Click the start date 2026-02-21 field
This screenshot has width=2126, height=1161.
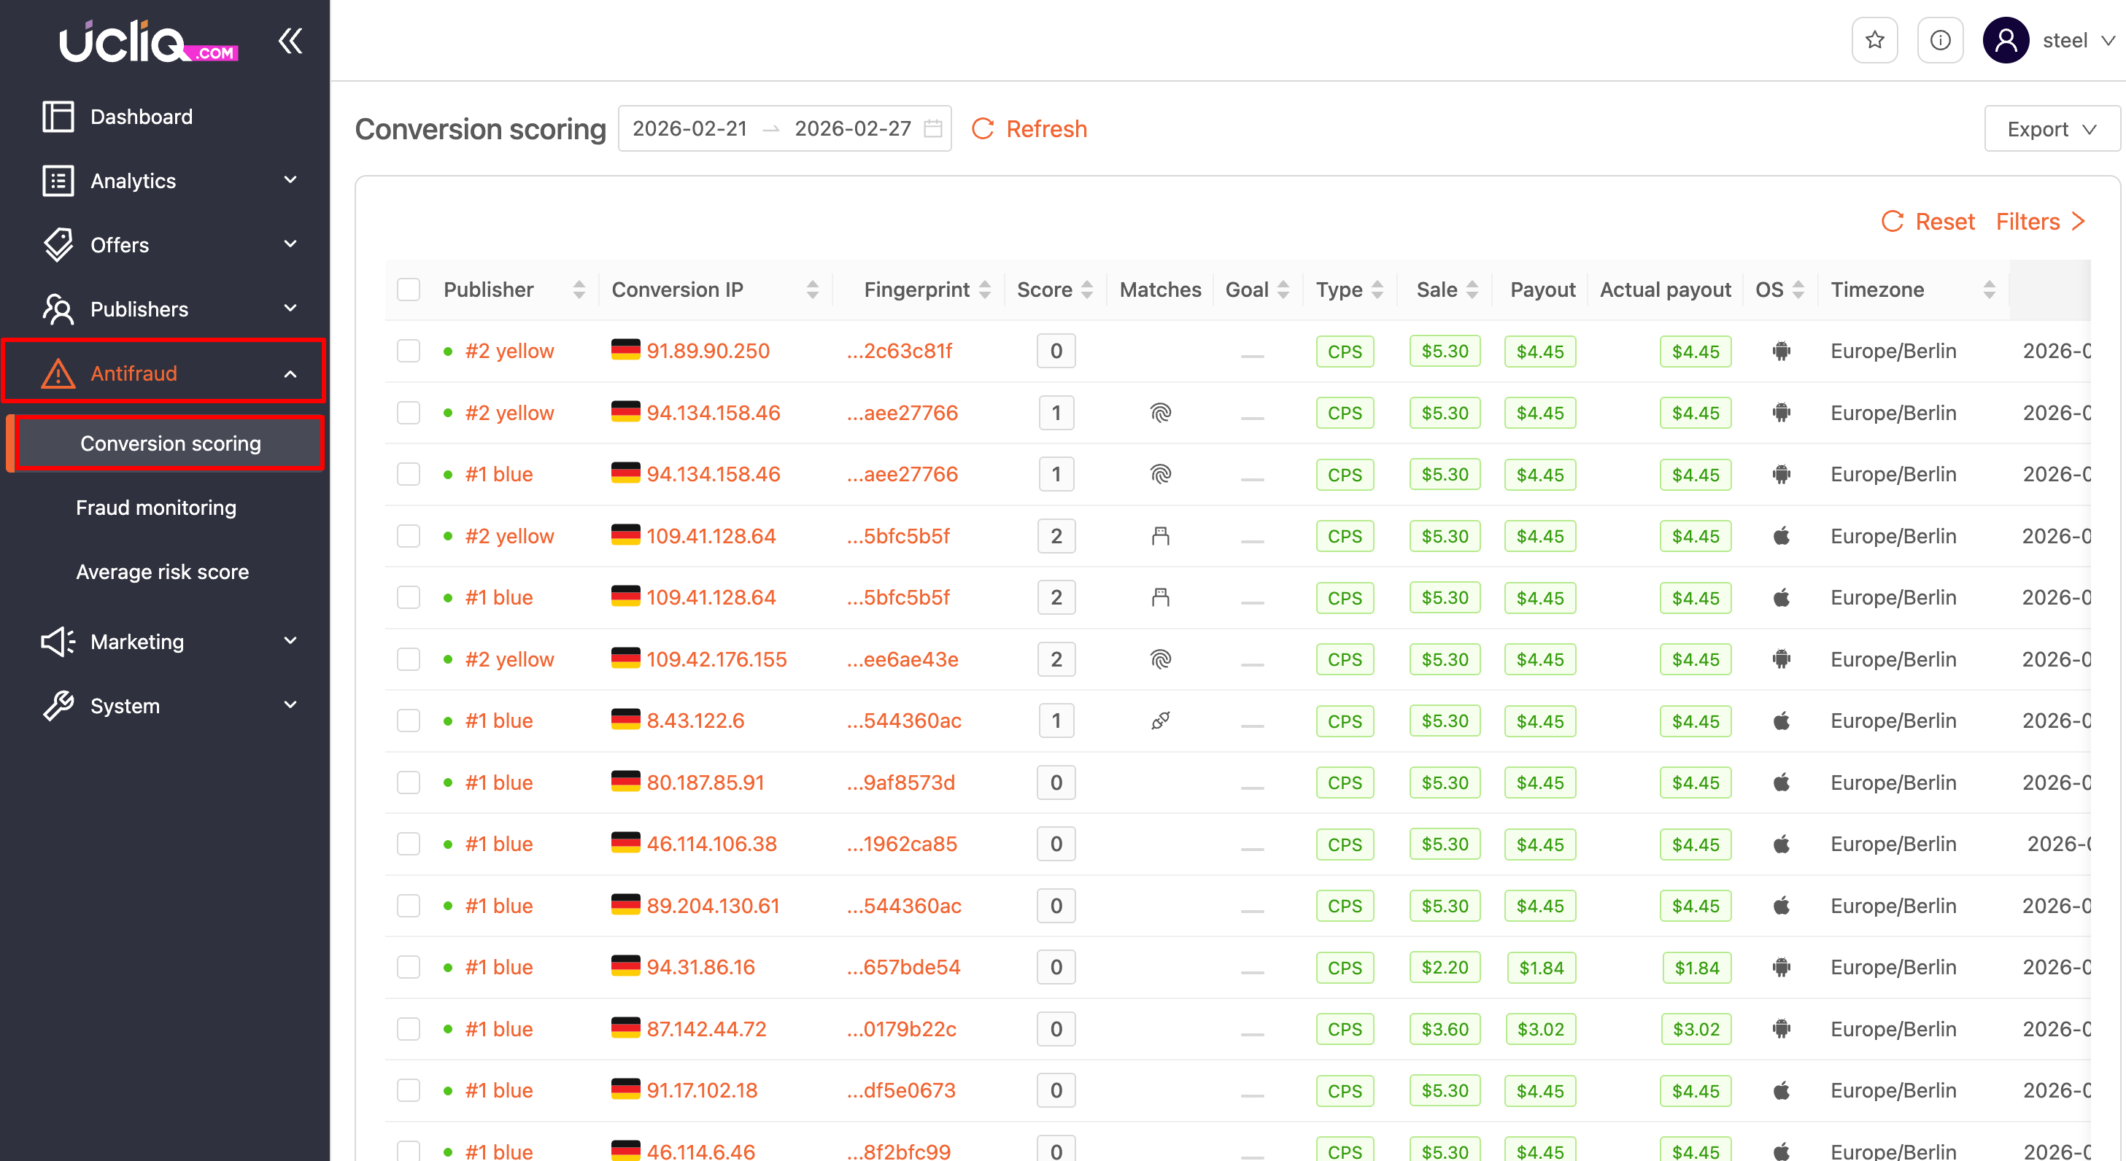(x=689, y=129)
